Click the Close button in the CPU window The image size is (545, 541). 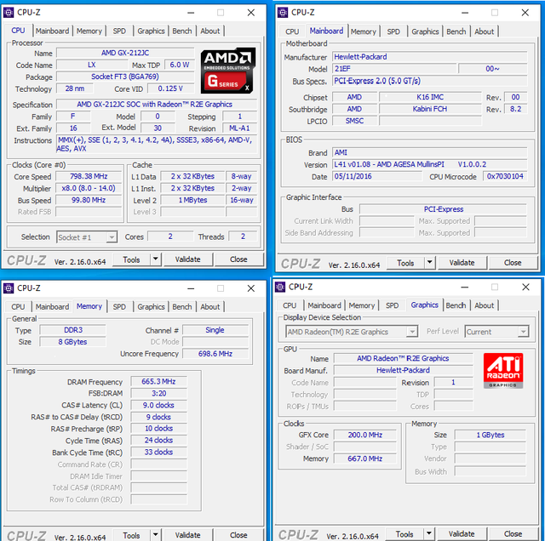coord(238,259)
